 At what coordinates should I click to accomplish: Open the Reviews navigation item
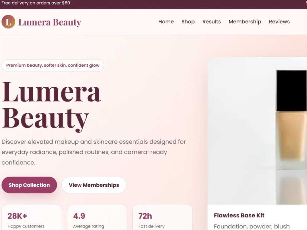pos(279,21)
